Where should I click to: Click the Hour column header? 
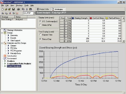(62, 18)
